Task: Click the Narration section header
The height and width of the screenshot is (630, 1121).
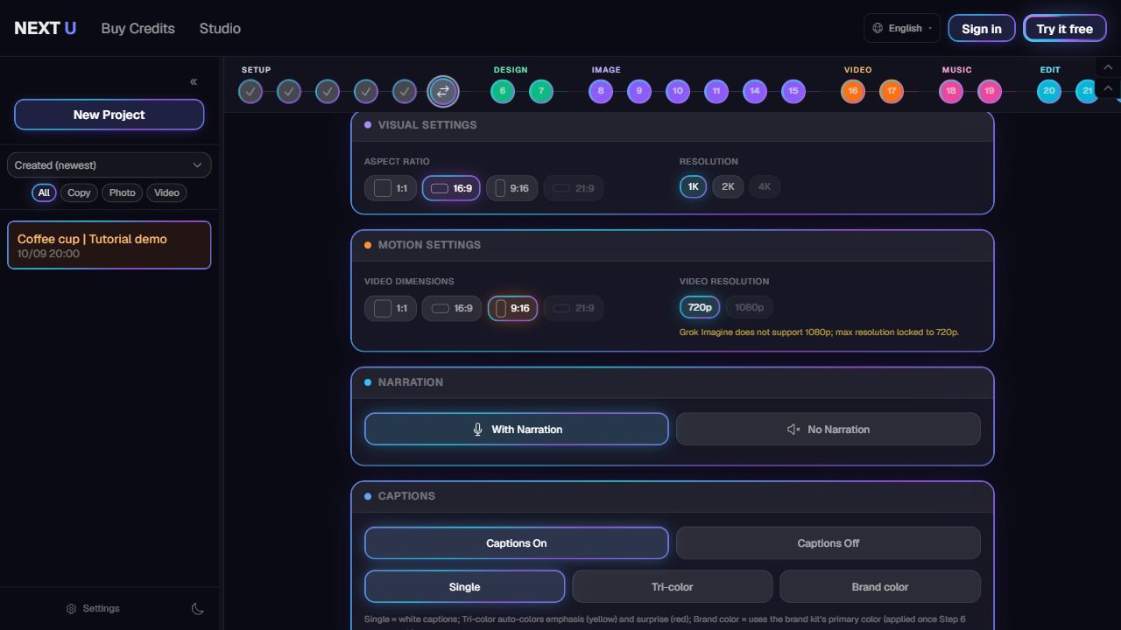Action: tap(673, 382)
